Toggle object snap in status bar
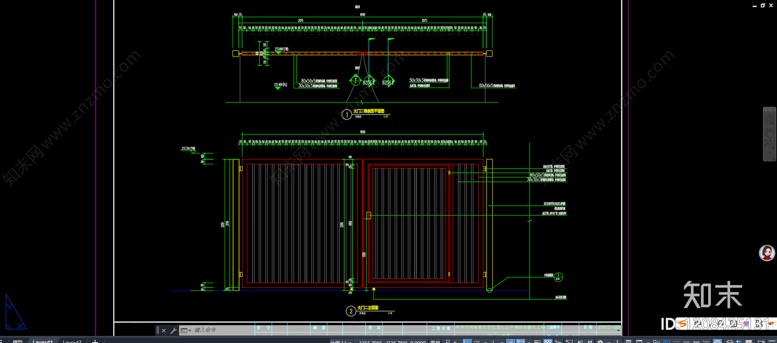This screenshot has width=777, height=343. tap(520, 342)
